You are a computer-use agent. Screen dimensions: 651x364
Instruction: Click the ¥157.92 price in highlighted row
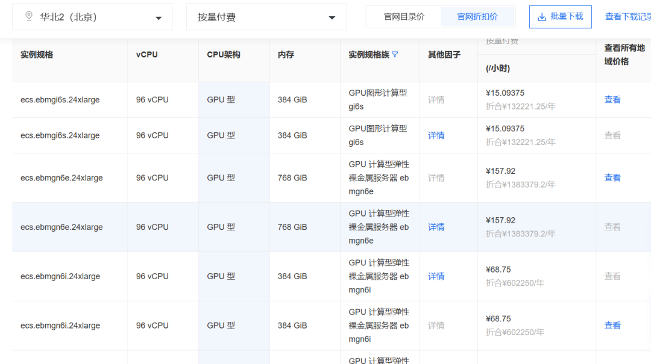[500, 220]
